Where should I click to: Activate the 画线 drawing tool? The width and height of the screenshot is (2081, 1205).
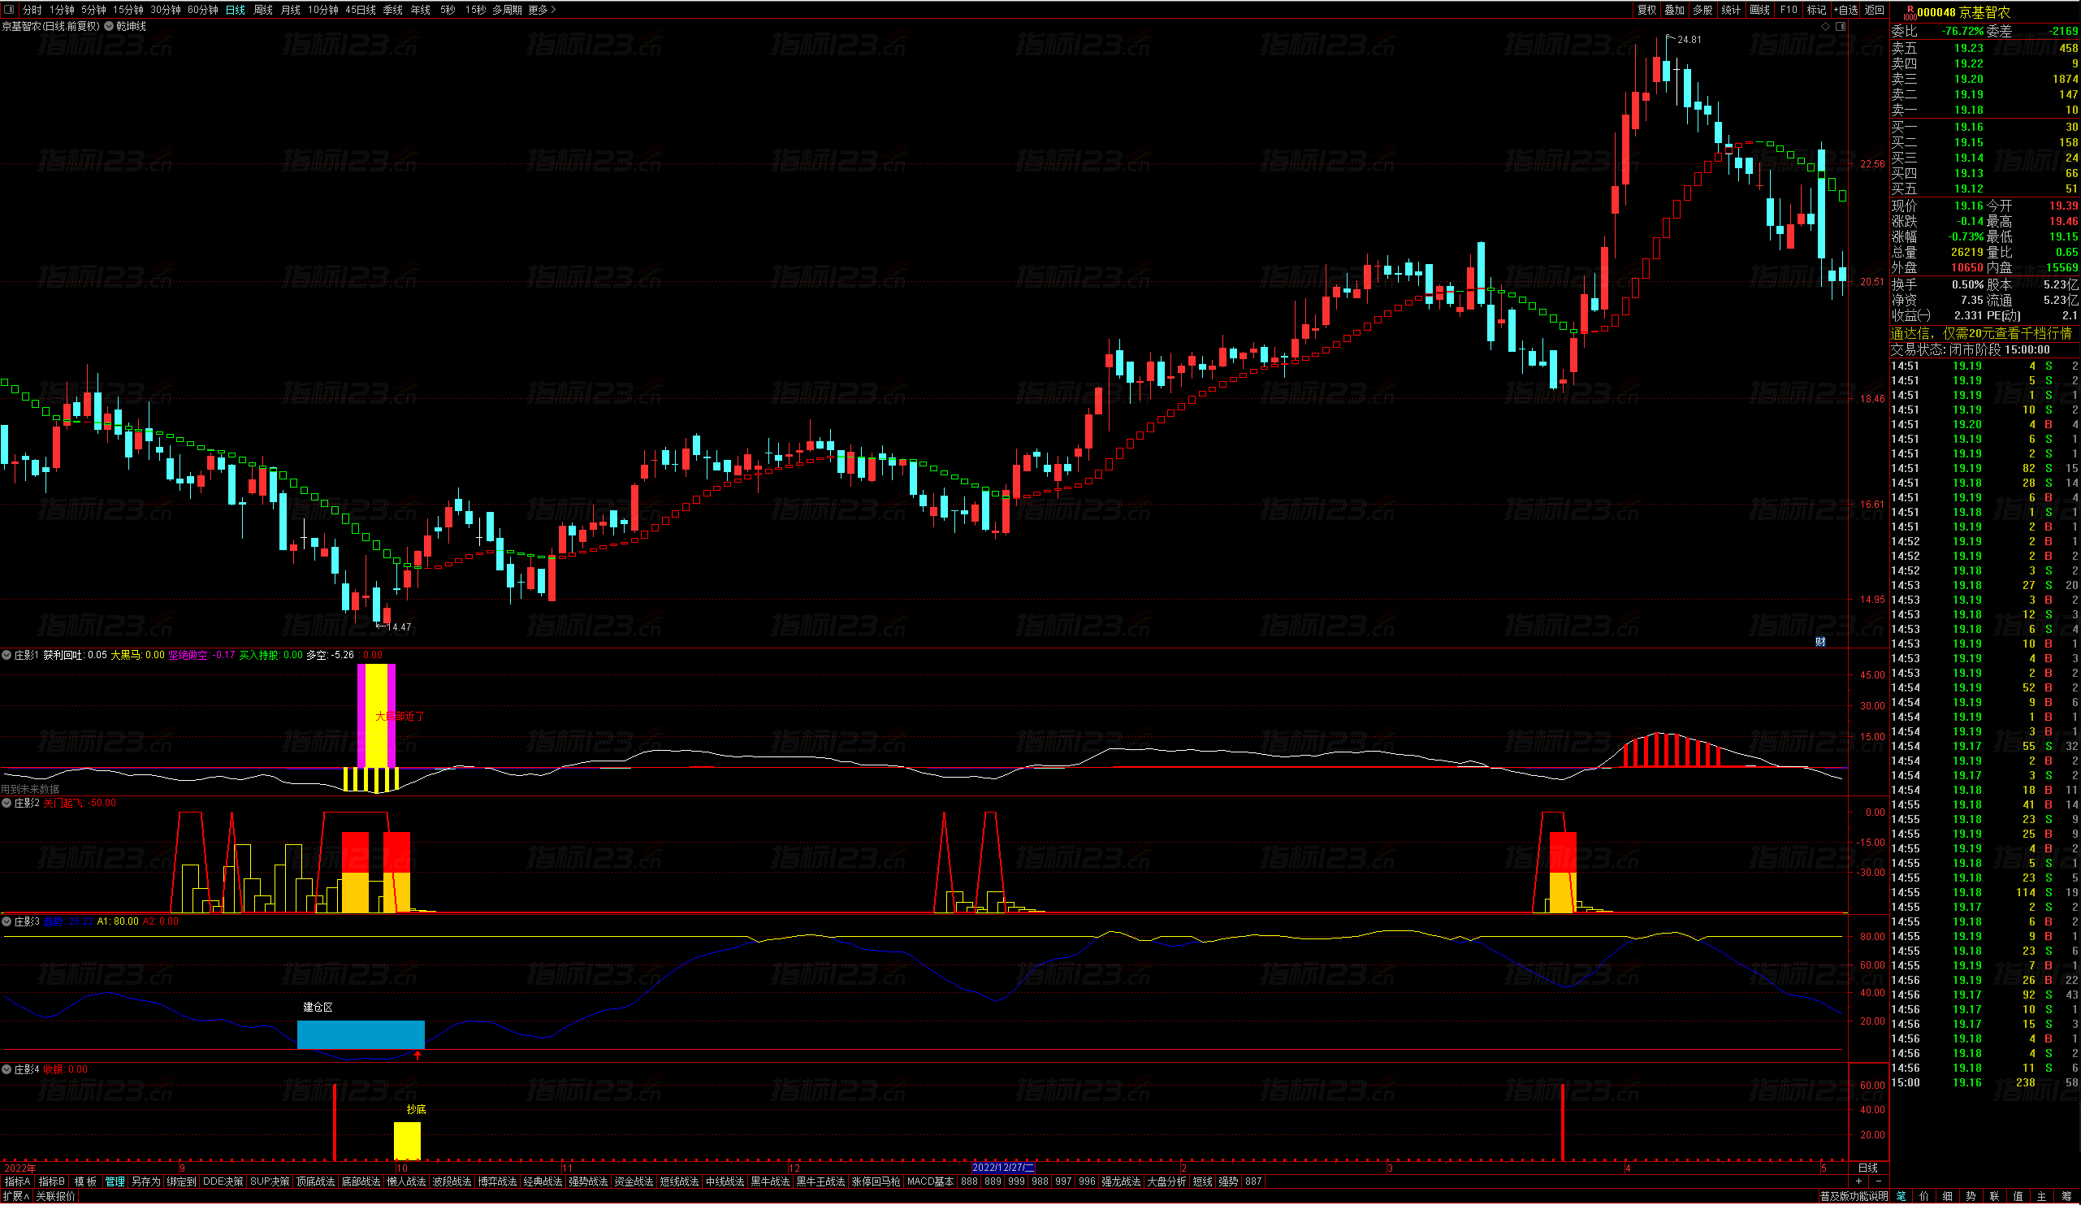1760,10
